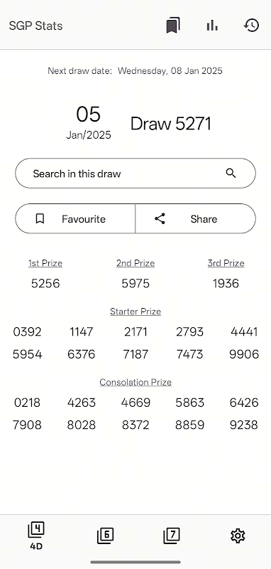Switch to the 6-number game tab
The image size is (271, 569).
105,536
